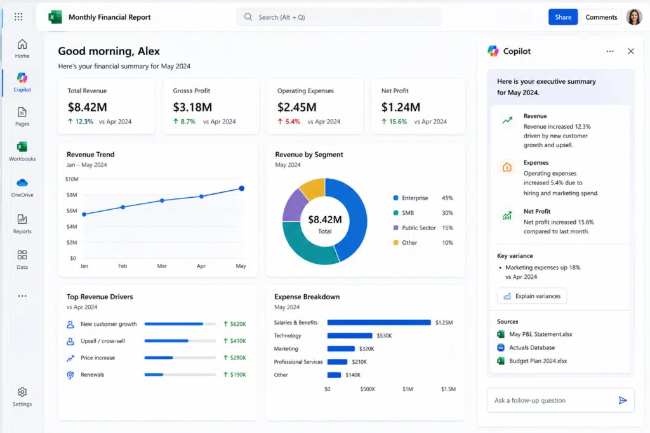This screenshot has height=433, width=650.
Task: Click the Net Profit chart icon in Copilot summary
Action: click(x=507, y=216)
